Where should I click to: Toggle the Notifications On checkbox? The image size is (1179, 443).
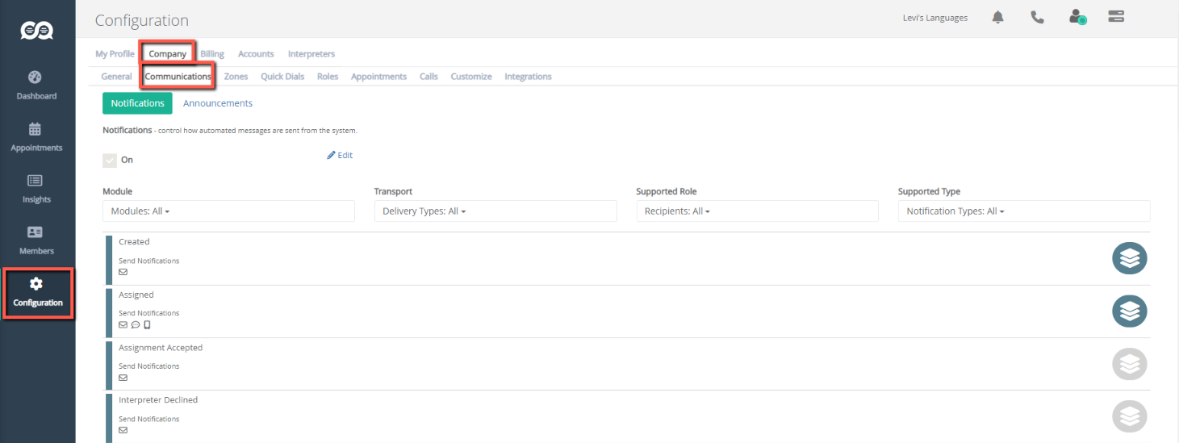point(110,160)
